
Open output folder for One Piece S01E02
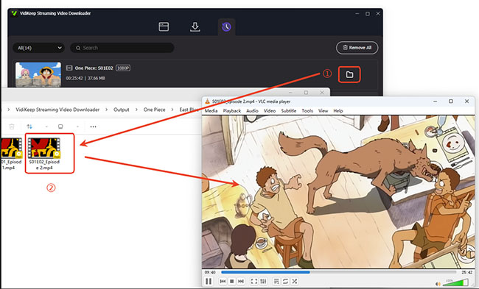click(349, 74)
